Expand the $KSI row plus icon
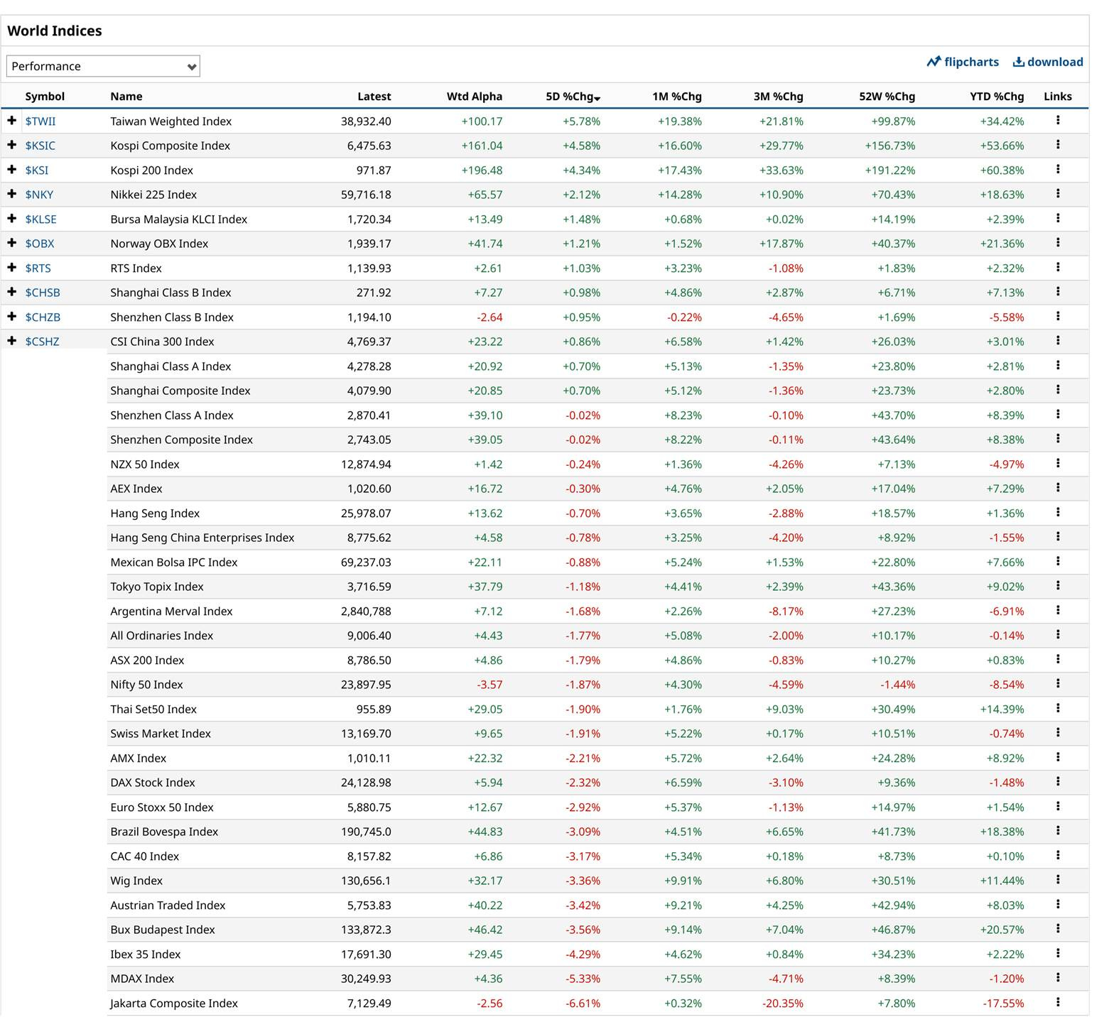 [11, 170]
